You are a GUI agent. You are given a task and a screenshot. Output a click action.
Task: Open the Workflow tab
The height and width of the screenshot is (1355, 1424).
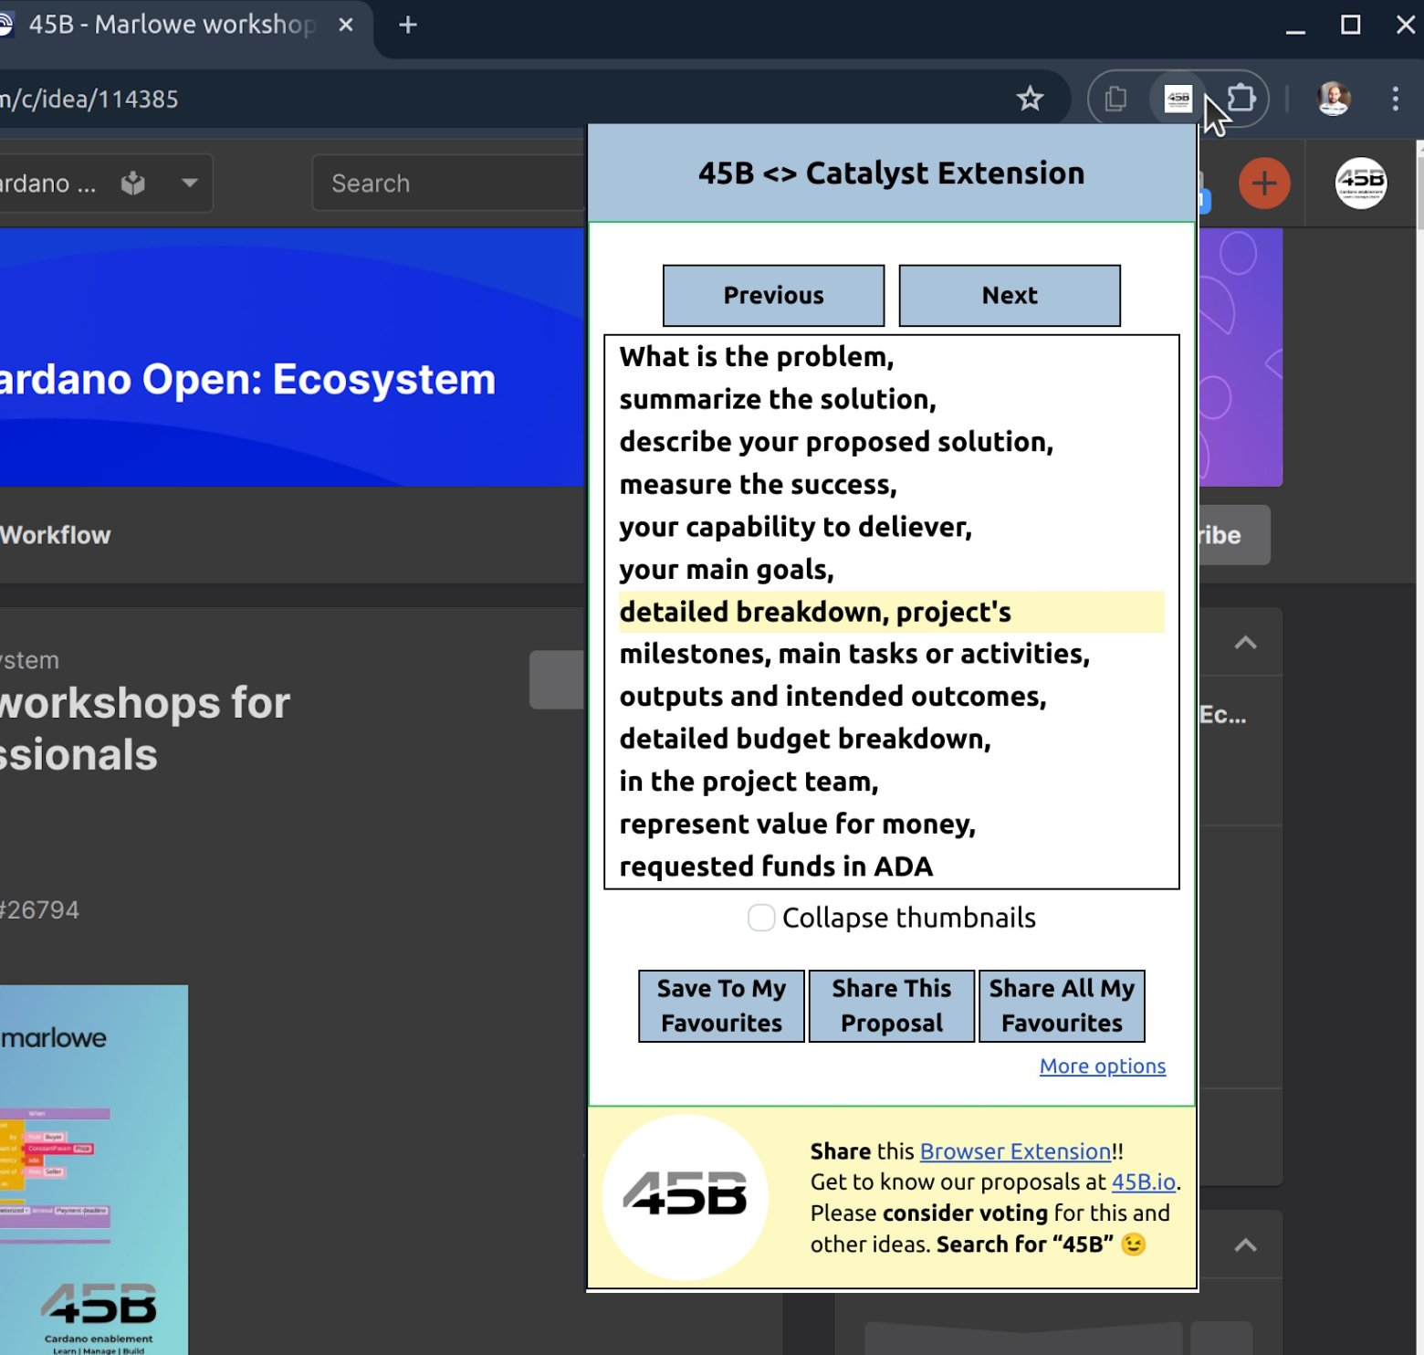click(x=55, y=535)
